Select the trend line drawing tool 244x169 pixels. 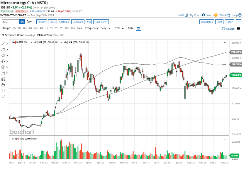coord(4,44)
